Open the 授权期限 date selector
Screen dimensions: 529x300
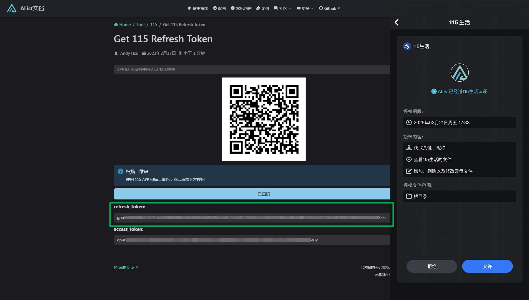460,122
